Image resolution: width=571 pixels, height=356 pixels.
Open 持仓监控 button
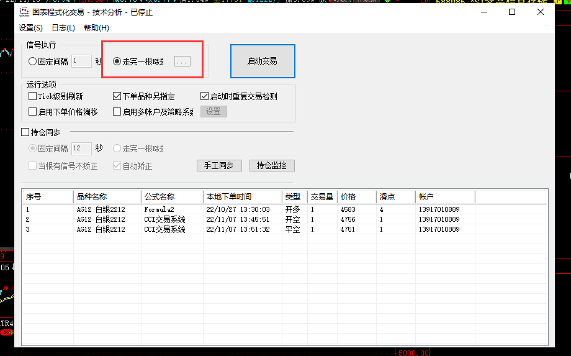click(272, 165)
